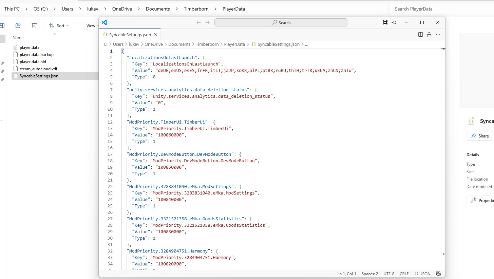The width and height of the screenshot is (494, 279).
Task: Click the "ModPriority.3321521358.eMka.GoodsStatistics" key on line 27
Action: coord(186,219)
